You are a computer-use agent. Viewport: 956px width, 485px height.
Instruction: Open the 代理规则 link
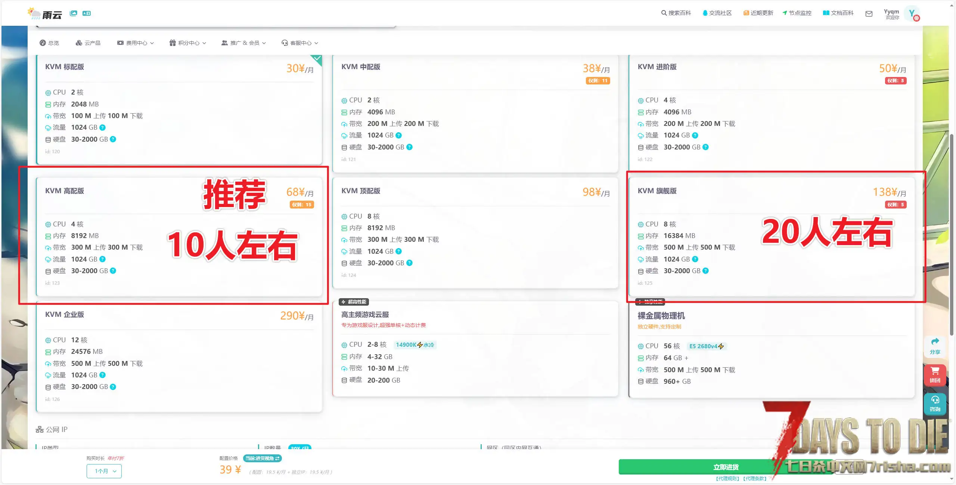click(727, 478)
